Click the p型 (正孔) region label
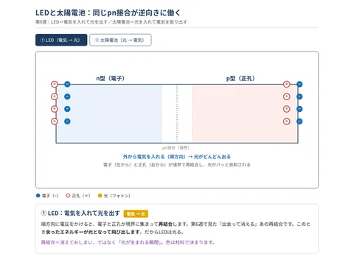This screenshot has width=354, height=265. (x=240, y=79)
